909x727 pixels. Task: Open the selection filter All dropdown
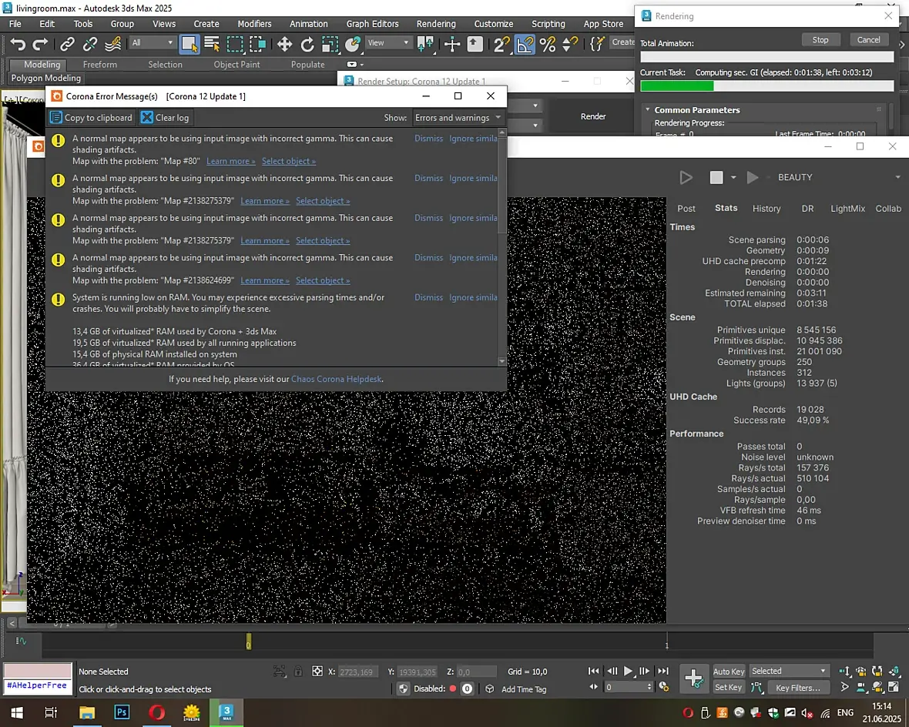tap(152, 43)
